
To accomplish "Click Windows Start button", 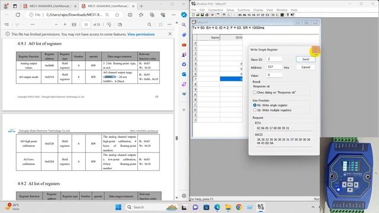I will tap(118, 207).
